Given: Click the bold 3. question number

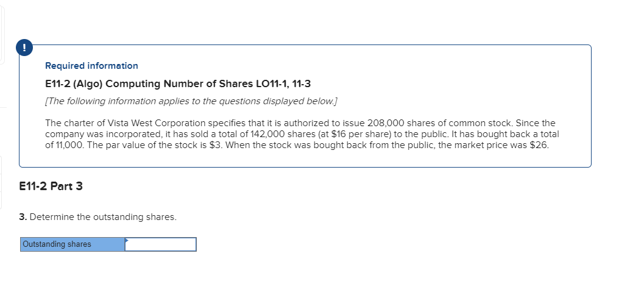Looking at the screenshot, I should (23, 217).
